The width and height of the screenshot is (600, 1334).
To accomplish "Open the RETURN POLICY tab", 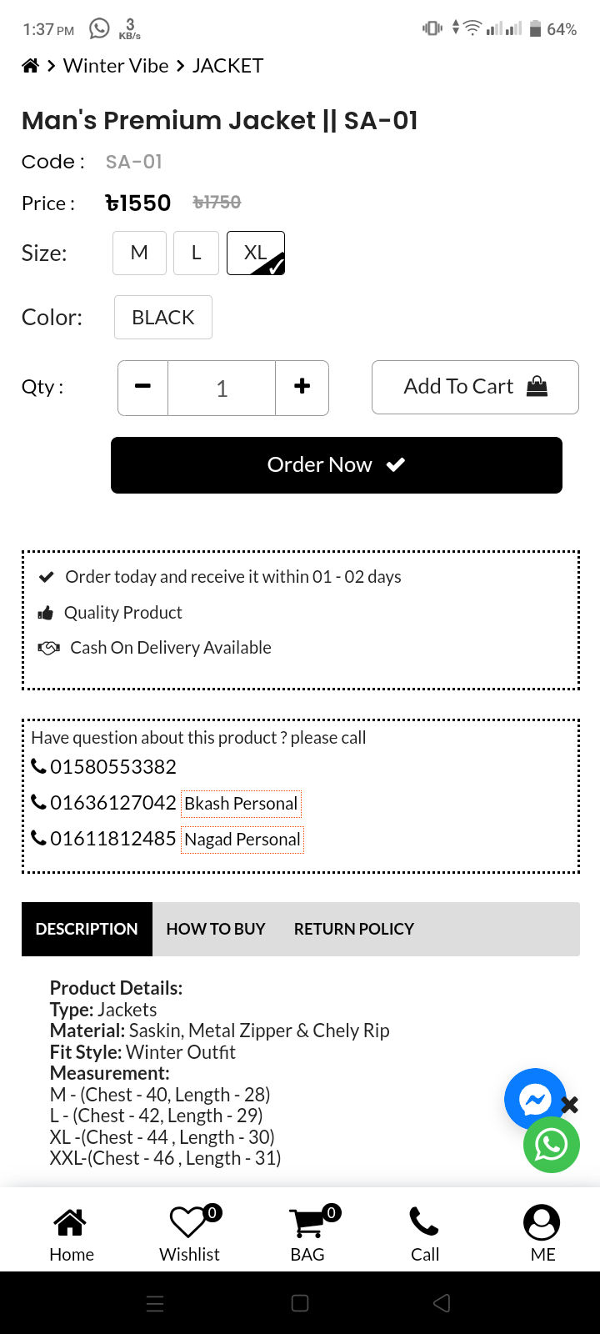I will coord(353,929).
